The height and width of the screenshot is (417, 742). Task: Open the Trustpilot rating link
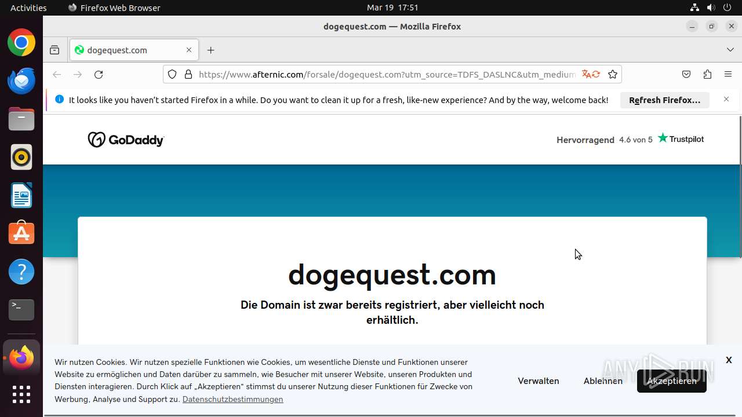(x=630, y=139)
